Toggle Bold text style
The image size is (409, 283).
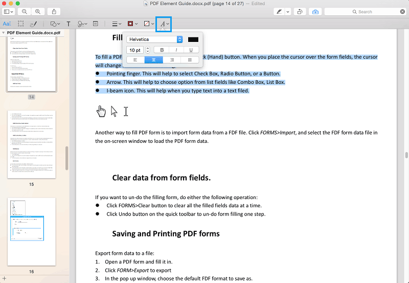click(162, 50)
